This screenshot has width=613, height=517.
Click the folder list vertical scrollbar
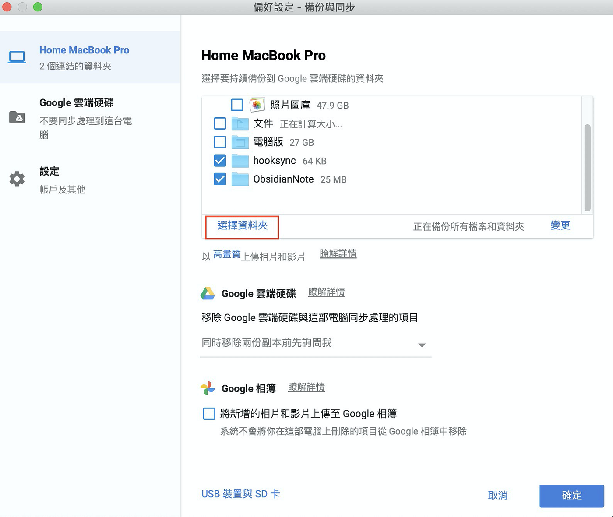click(588, 168)
